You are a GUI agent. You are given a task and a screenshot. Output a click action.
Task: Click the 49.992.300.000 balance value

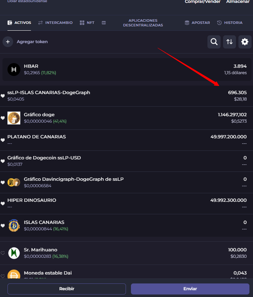[x=228, y=200]
